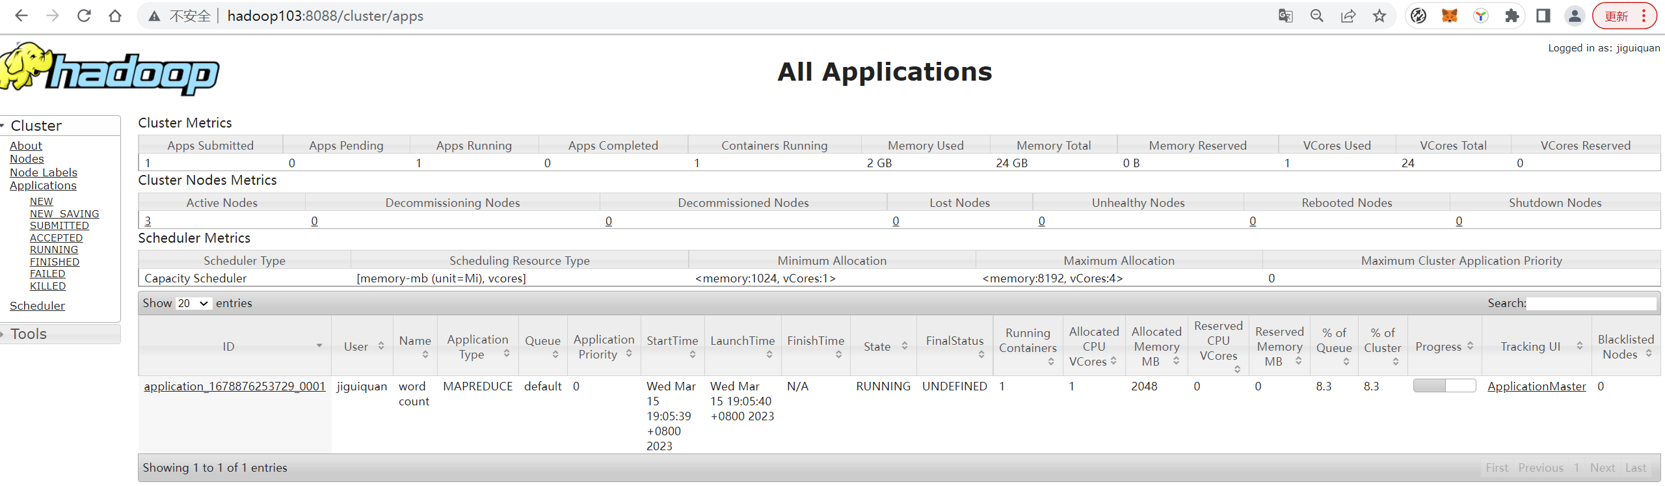
Task: Filter applications by ACCEPTED state
Action: click(56, 238)
